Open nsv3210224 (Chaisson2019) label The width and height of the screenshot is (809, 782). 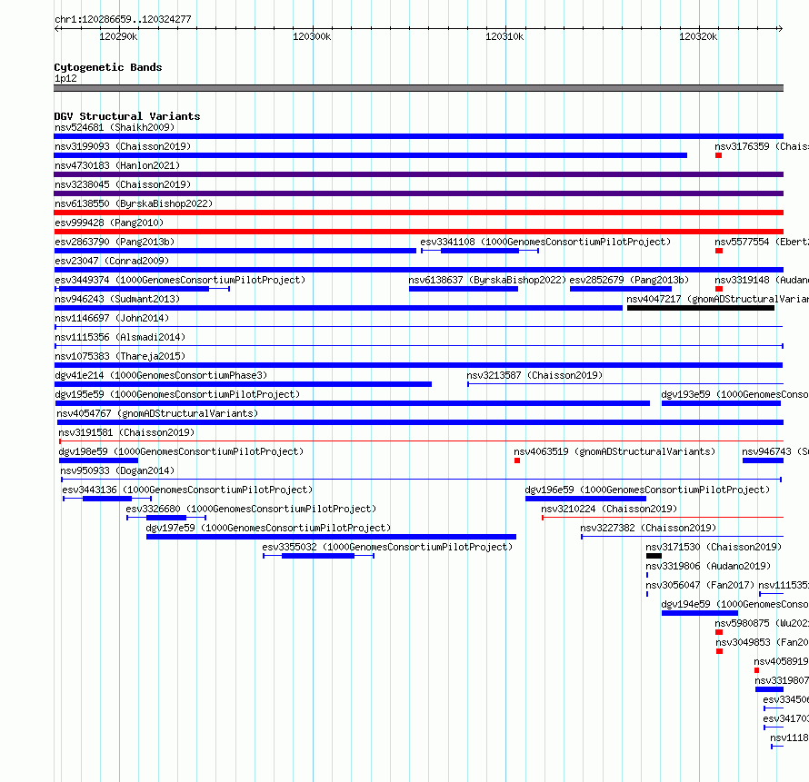(609, 509)
